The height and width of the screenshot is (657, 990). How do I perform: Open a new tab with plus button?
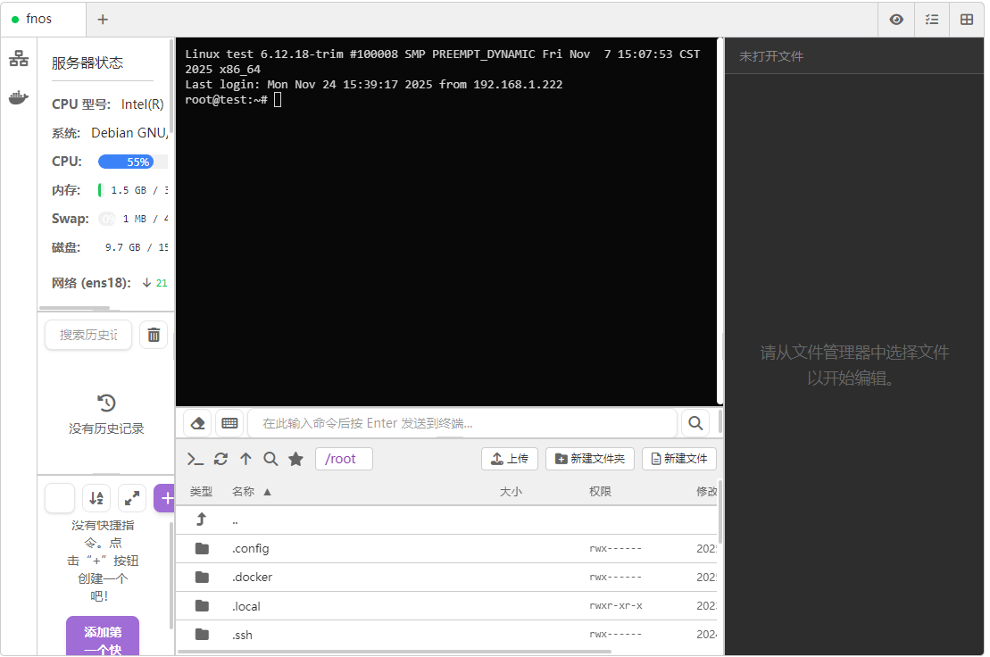103,20
